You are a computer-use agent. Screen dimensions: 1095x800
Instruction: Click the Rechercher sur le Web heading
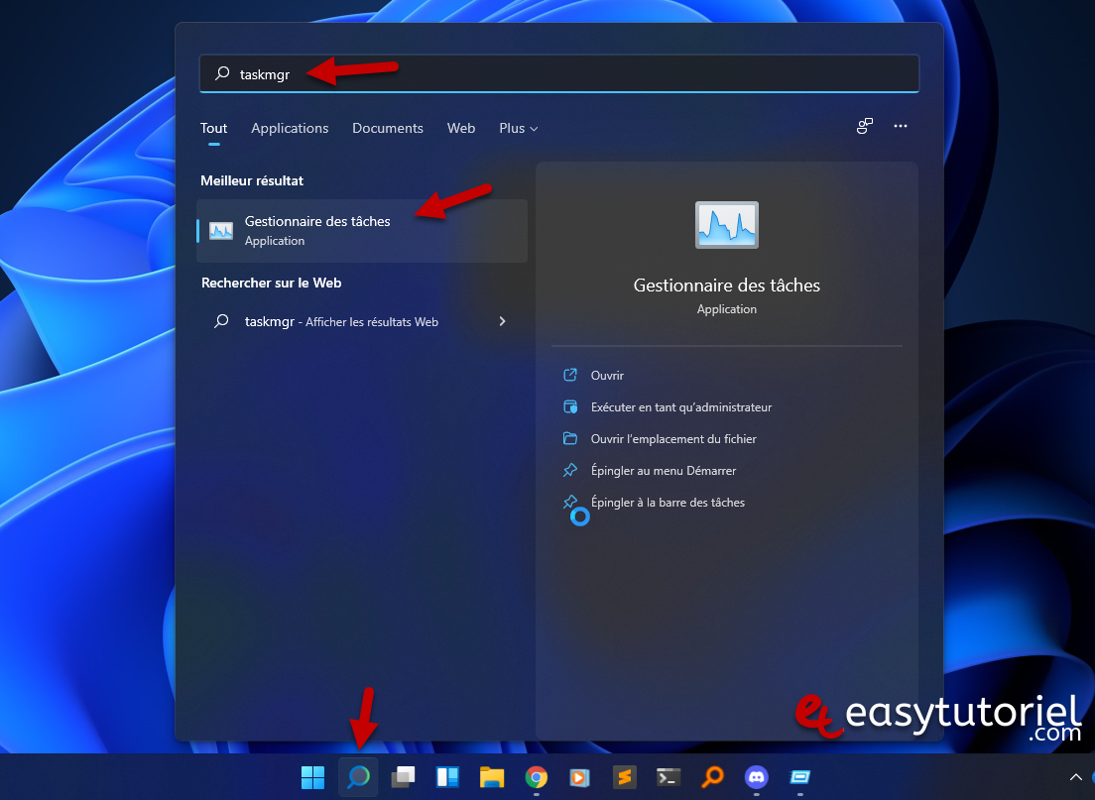pos(271,283)
